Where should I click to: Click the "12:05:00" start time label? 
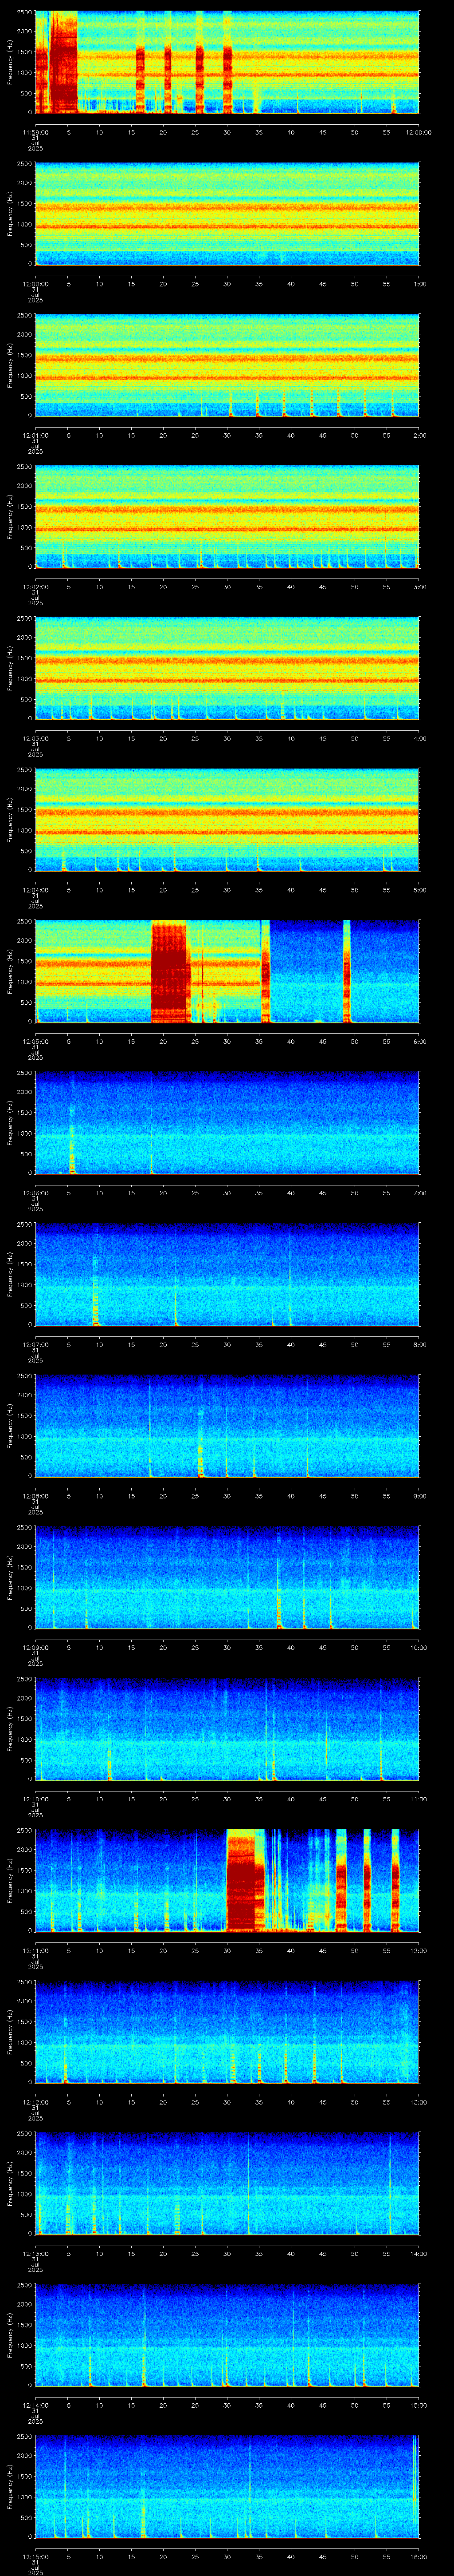35,1041
